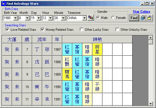Viewport: 156px width, 108px height.
Task: Click the yellow folder export icon
Action: point(149,18)
